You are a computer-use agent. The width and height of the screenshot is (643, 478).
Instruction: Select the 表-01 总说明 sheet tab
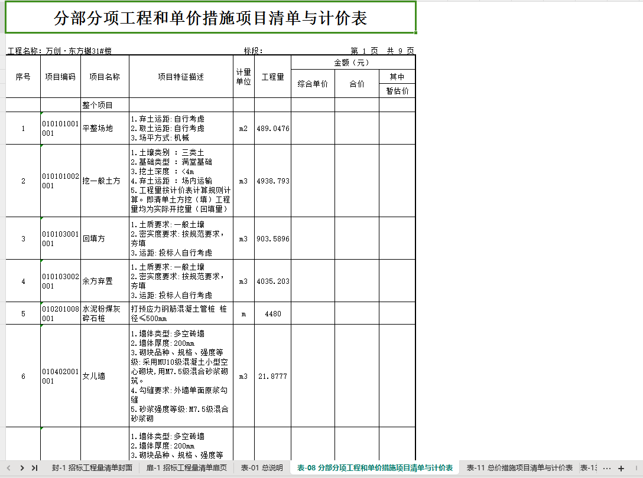(x=262, y=468)
